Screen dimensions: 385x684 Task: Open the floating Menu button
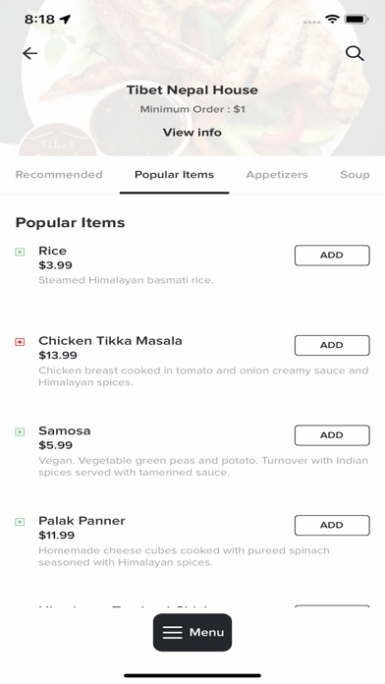192,632
